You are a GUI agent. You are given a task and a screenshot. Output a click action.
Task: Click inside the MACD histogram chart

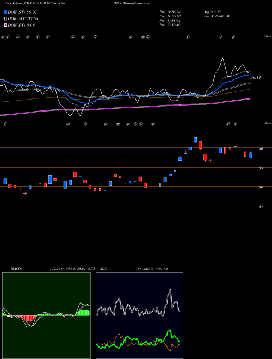(x=46, y=315)
